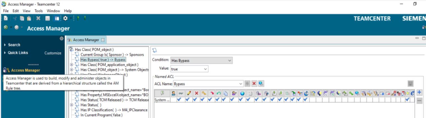Click the blue 'e' column header
Viewport: 426px width, 118px height.
[413, 93]
